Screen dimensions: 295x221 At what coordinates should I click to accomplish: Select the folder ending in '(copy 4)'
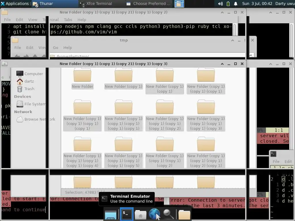tap(82, 153)
